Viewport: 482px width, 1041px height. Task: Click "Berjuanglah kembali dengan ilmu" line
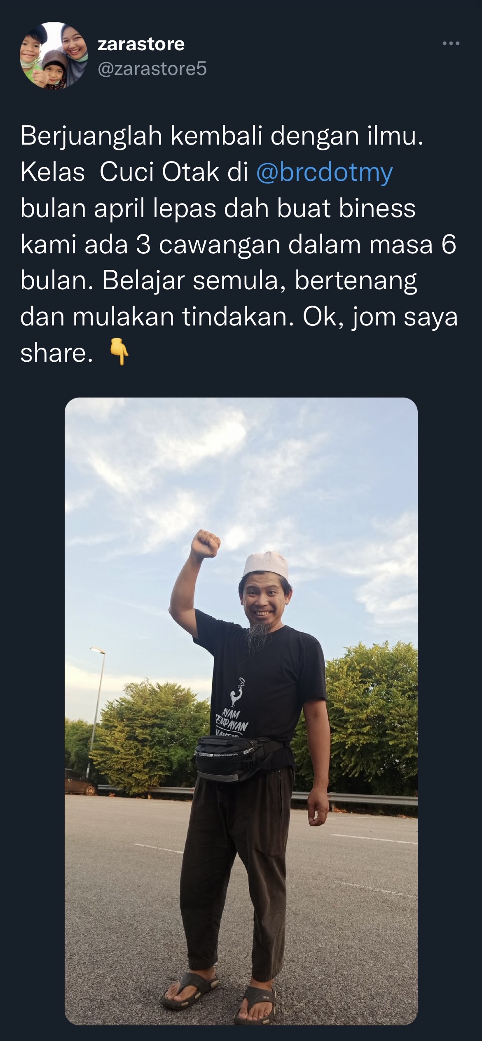point(222,137)
